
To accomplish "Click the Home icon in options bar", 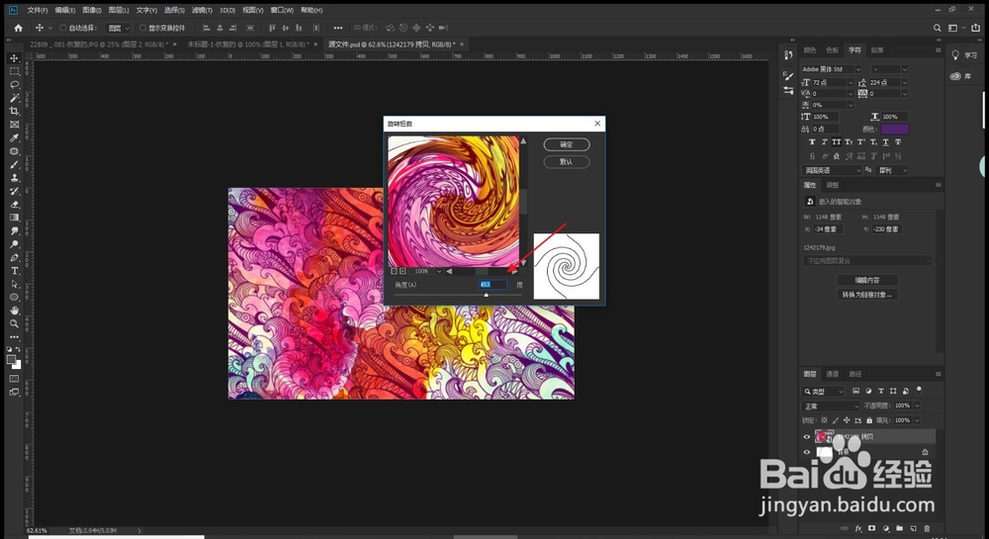I will [x=18, y=28].
